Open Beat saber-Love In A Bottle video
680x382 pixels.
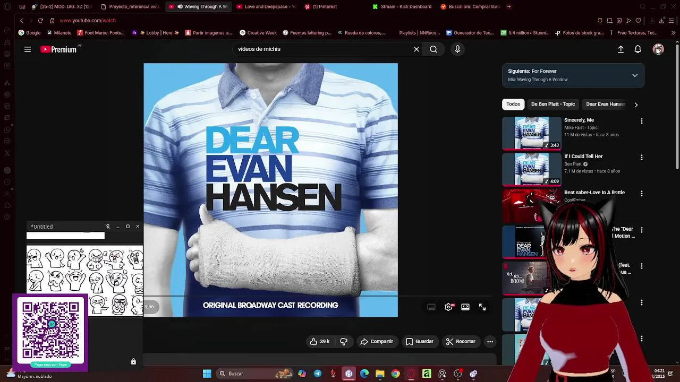[x=594, y=193]
